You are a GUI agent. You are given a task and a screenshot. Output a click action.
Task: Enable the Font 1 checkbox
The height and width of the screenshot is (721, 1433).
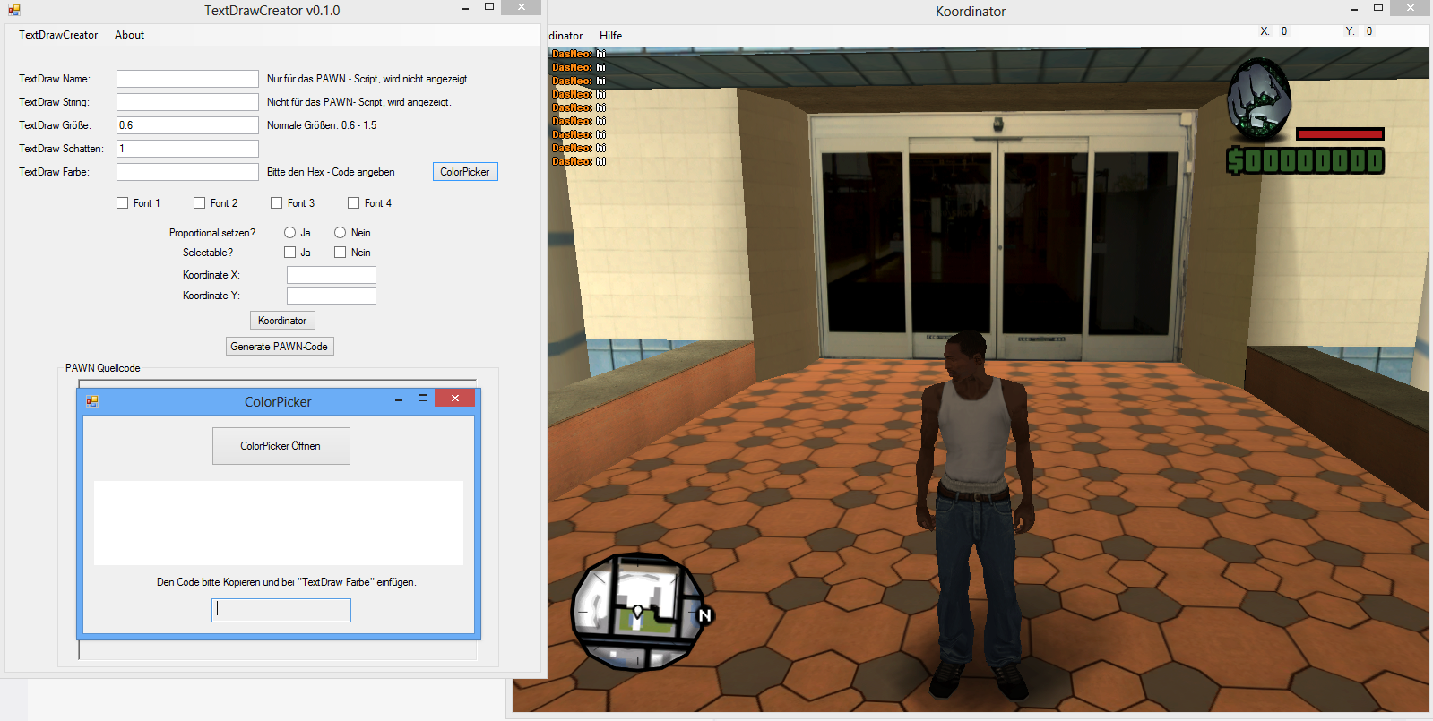pyautogui.click(x=123, y=203)
